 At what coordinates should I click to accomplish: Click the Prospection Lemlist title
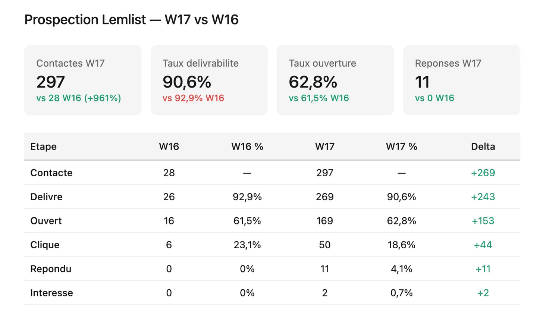85,19
